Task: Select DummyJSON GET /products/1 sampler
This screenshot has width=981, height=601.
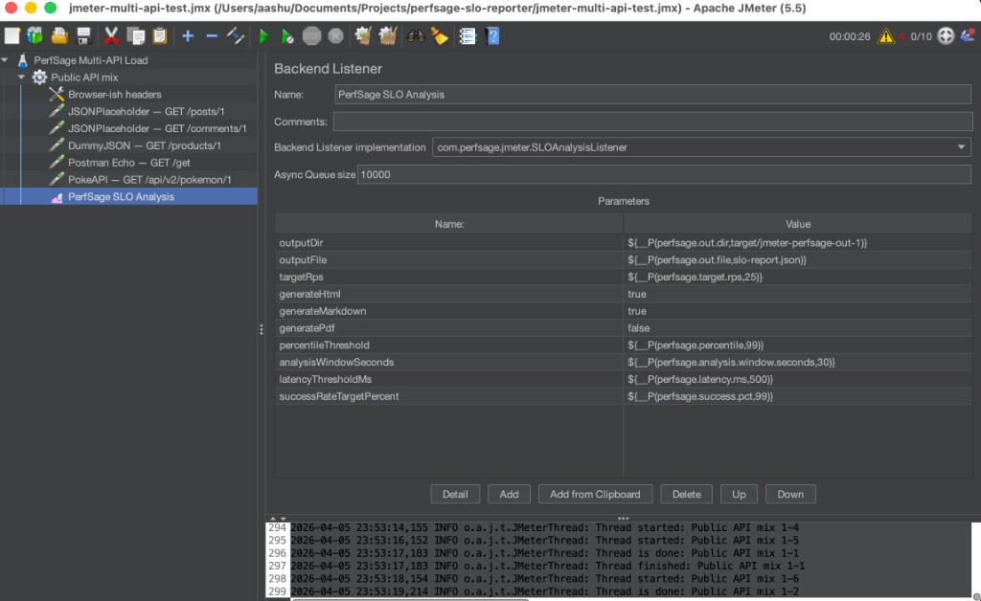Action: pyautogui.click(x=145, y=145)
